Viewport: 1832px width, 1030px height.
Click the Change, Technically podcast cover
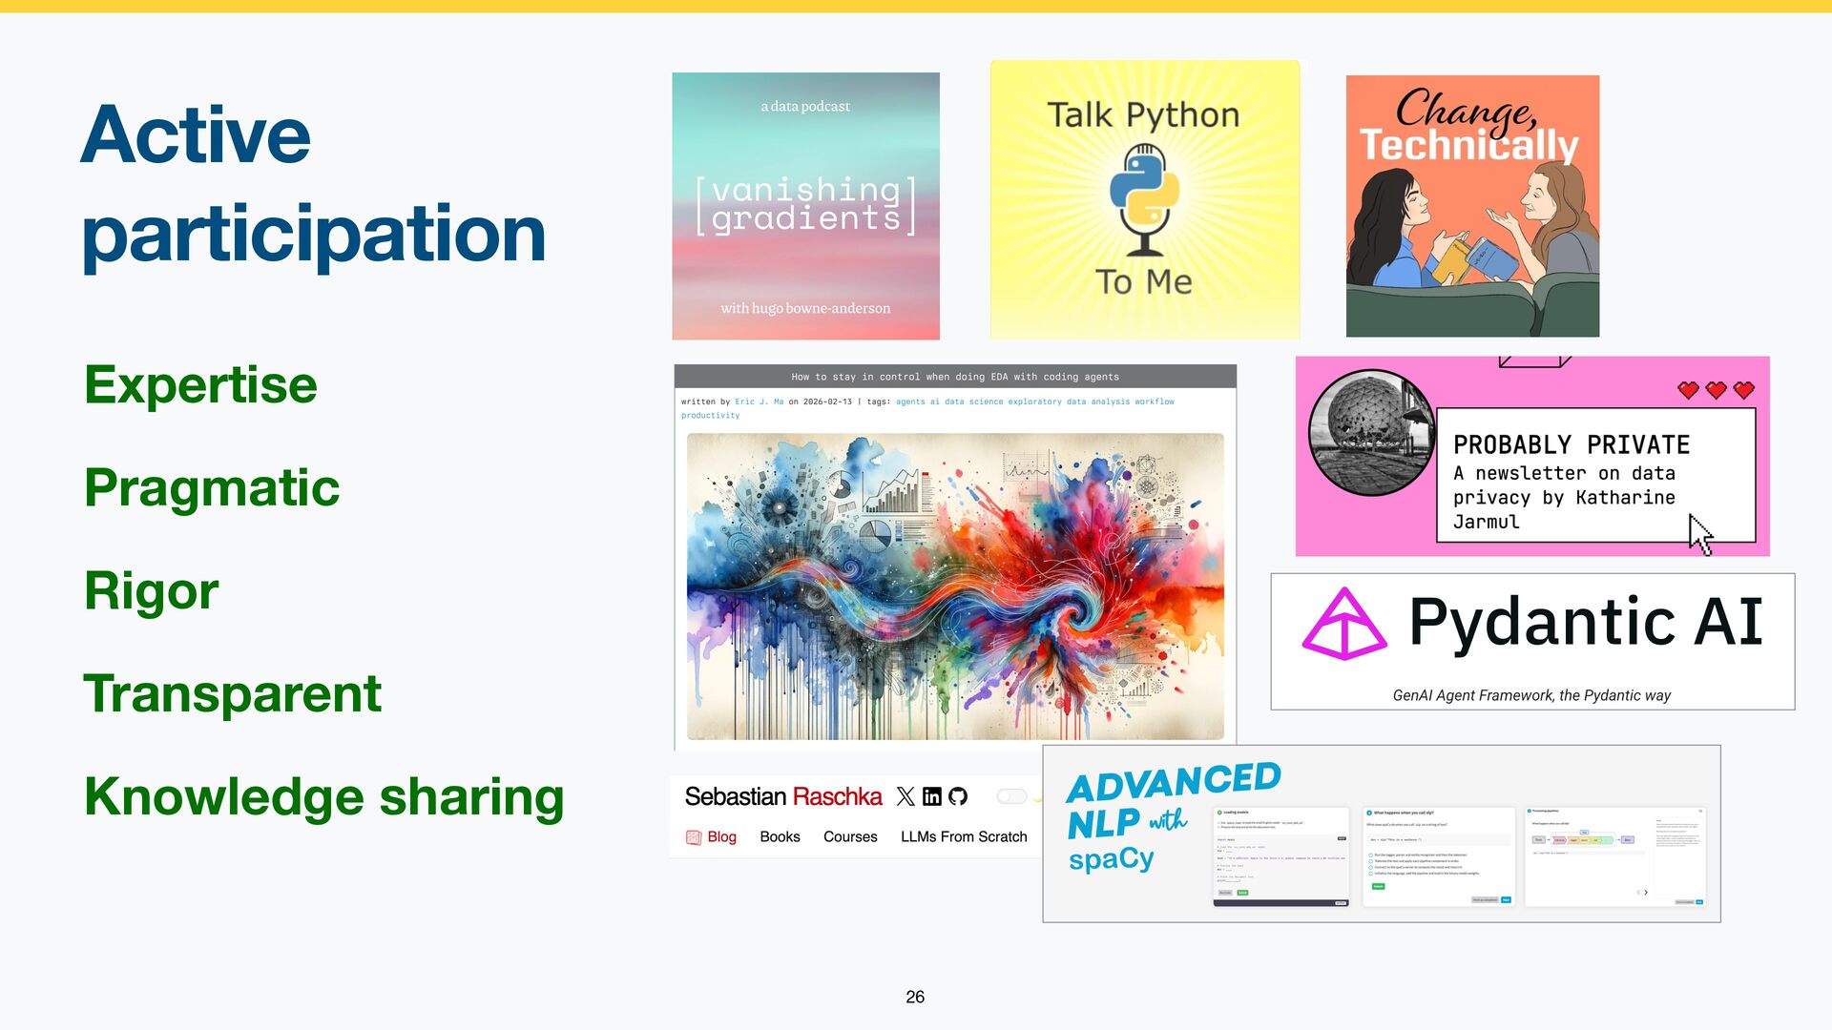[1472, 206]
